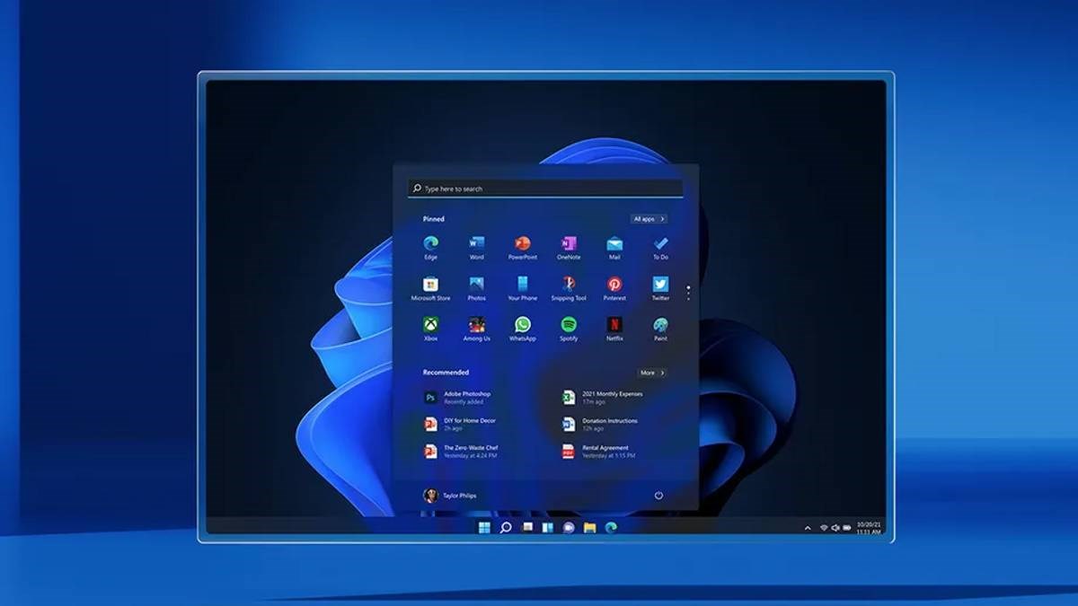Open WhatsApp
The height and width of the screenshot is (606, 1078).
tap(523, 329)
